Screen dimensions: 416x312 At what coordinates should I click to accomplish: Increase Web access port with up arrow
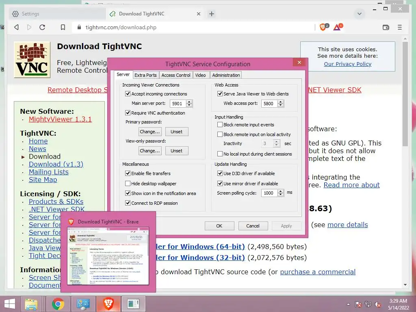(281, 102)
